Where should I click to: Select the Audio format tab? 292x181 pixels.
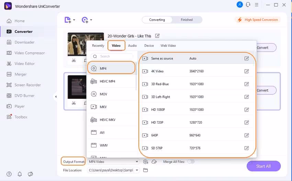pos(132,46)
